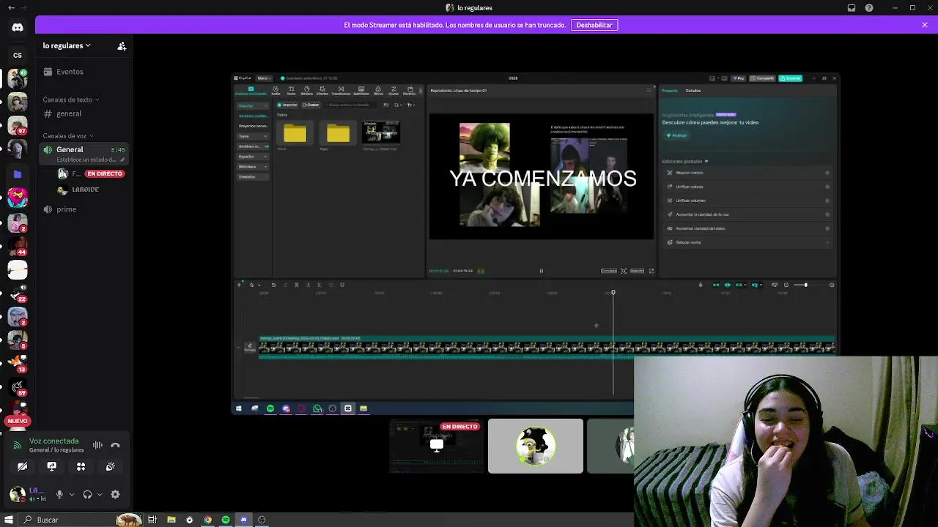938x527 pixels.
Task: Open the lo regulares server dropdown
Action: pyautogui.click(x=67, y=45)
